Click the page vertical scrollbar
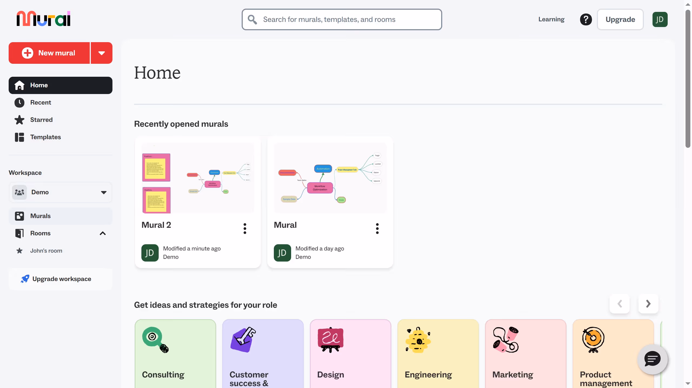This screenshot has width=692, height=388. click(688, 79)
